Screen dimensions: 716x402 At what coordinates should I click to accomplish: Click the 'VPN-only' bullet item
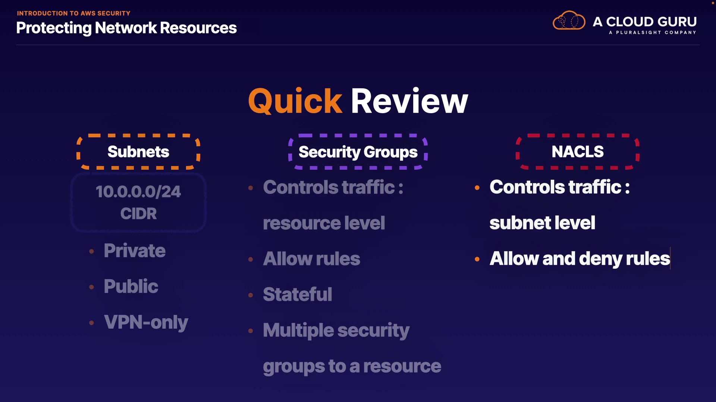(x=146, y=322)
